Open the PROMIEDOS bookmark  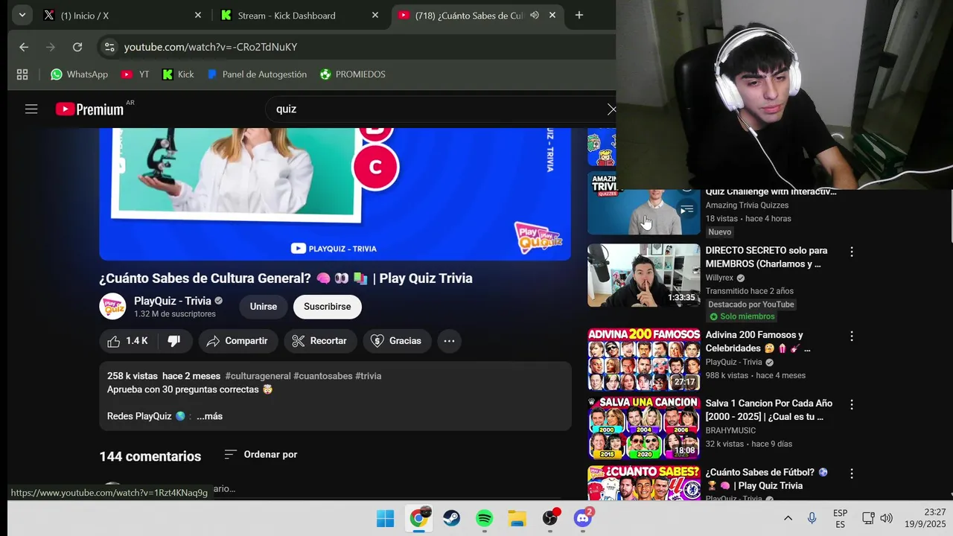pos(353,74)
